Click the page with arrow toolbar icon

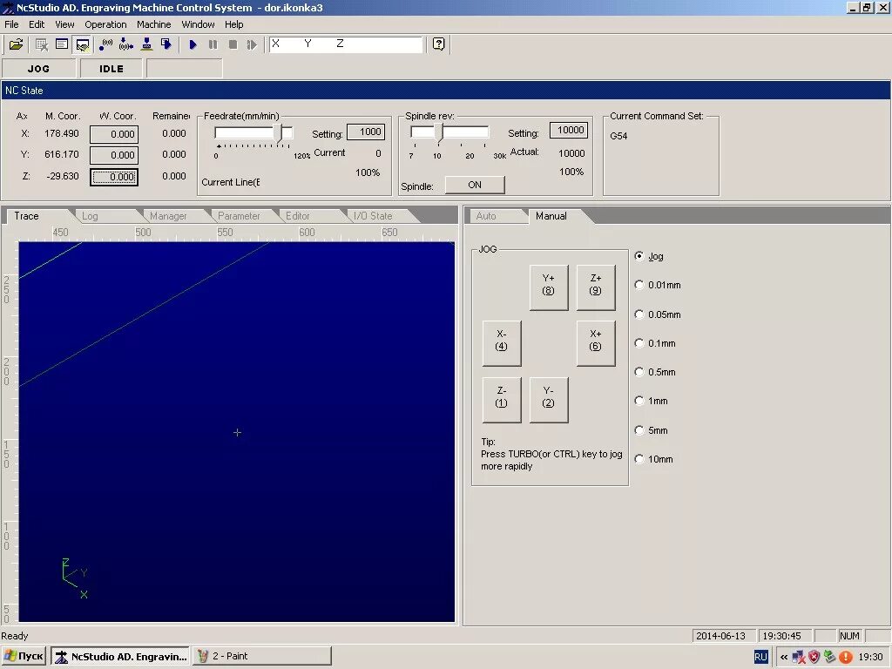pyautogui.click(x=166, y=44)
